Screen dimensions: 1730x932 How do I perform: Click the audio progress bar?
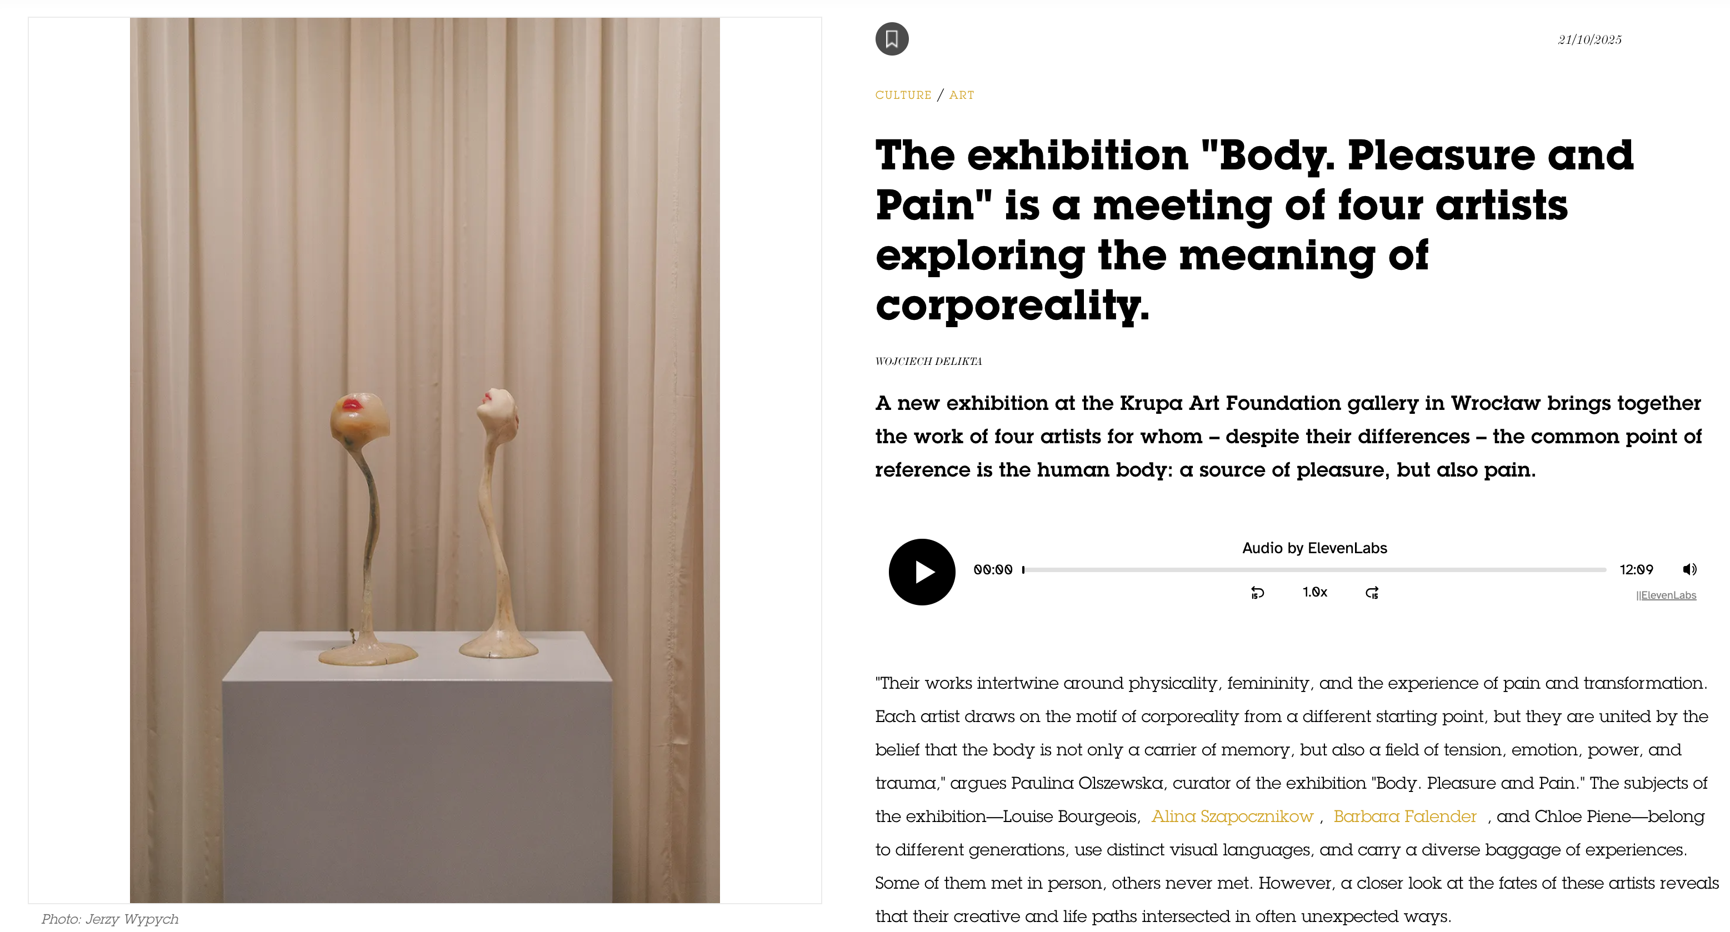(1314, 569)
